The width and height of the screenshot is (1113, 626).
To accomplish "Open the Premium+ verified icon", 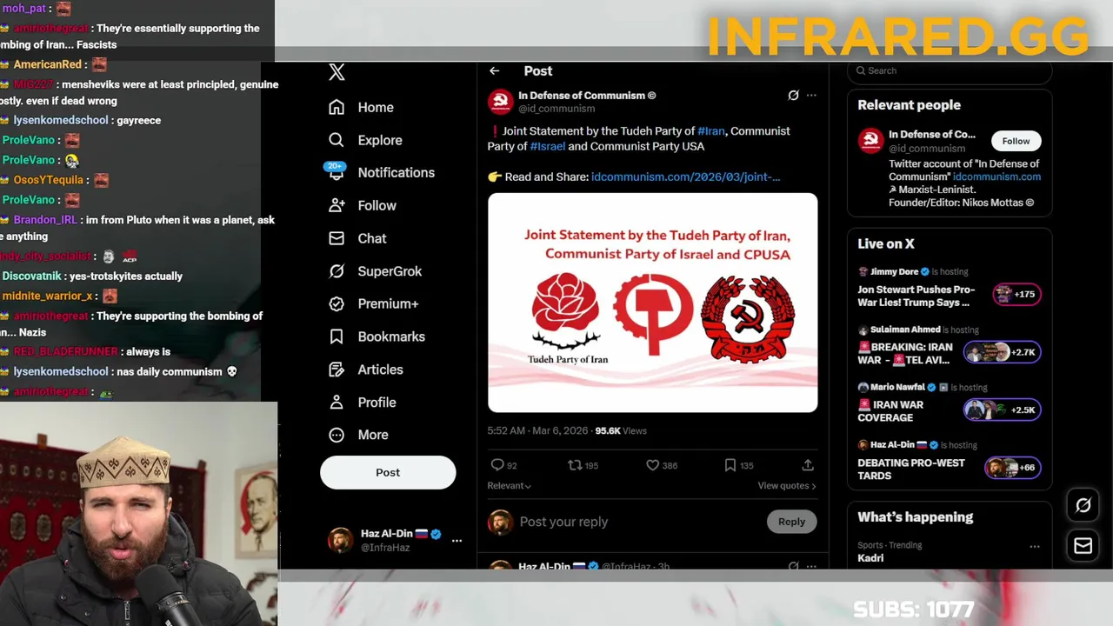I will 337,303.
